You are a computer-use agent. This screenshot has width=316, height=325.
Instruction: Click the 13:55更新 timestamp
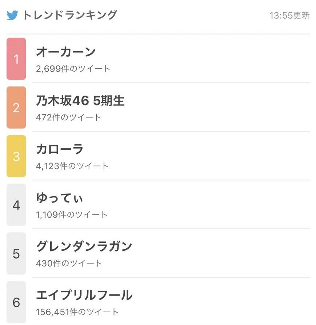289,16
